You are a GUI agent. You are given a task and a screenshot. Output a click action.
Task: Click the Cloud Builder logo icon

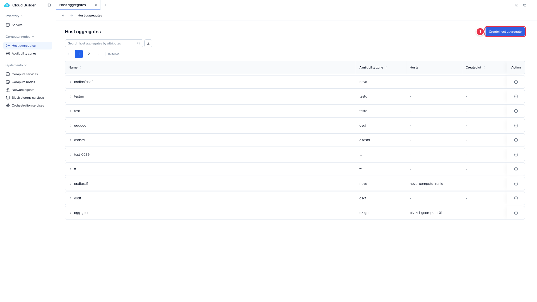[x=7, y=5]
